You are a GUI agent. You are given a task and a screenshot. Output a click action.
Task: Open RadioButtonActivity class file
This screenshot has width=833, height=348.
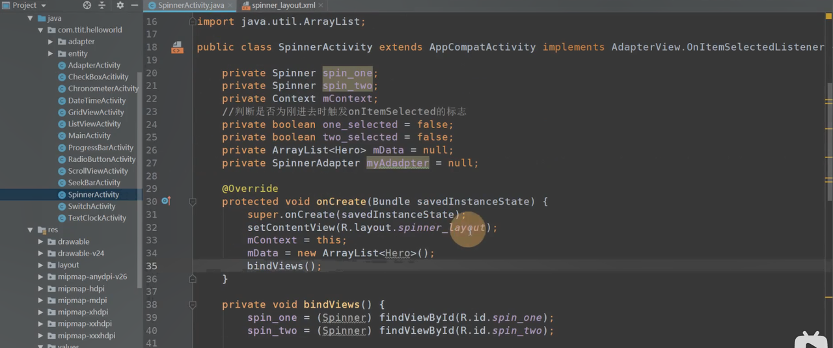102,159
